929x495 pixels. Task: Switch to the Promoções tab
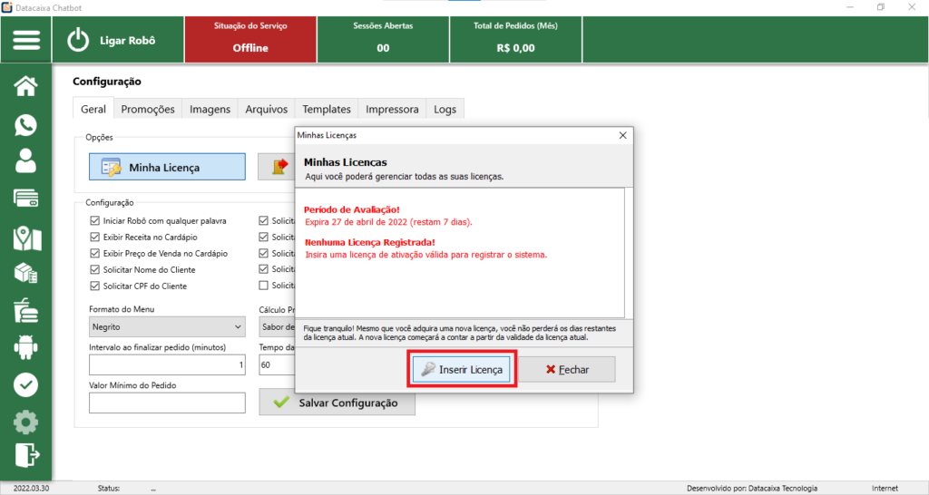tap(148, 109)
